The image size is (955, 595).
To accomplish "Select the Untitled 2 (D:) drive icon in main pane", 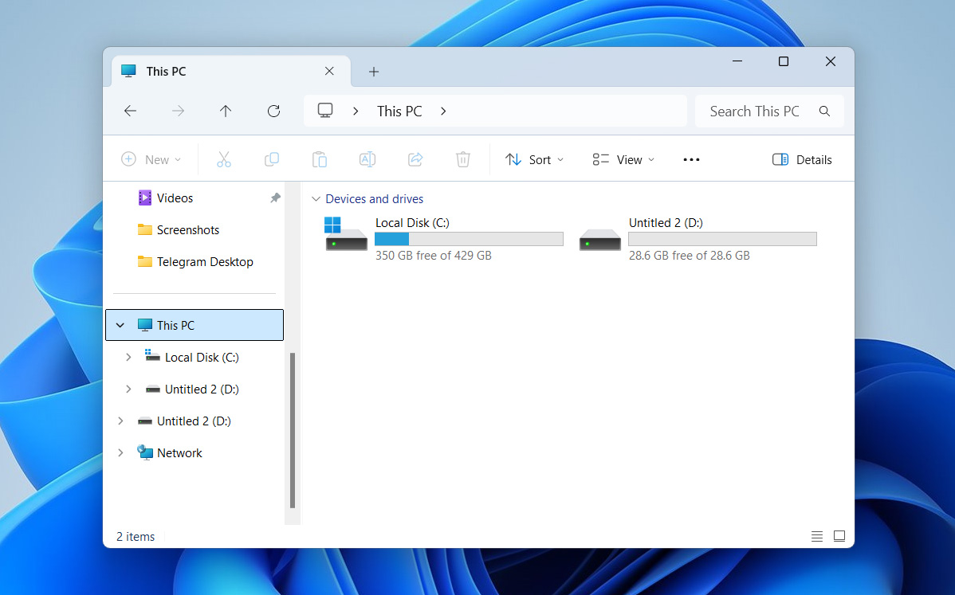I will tap(600, 239).
